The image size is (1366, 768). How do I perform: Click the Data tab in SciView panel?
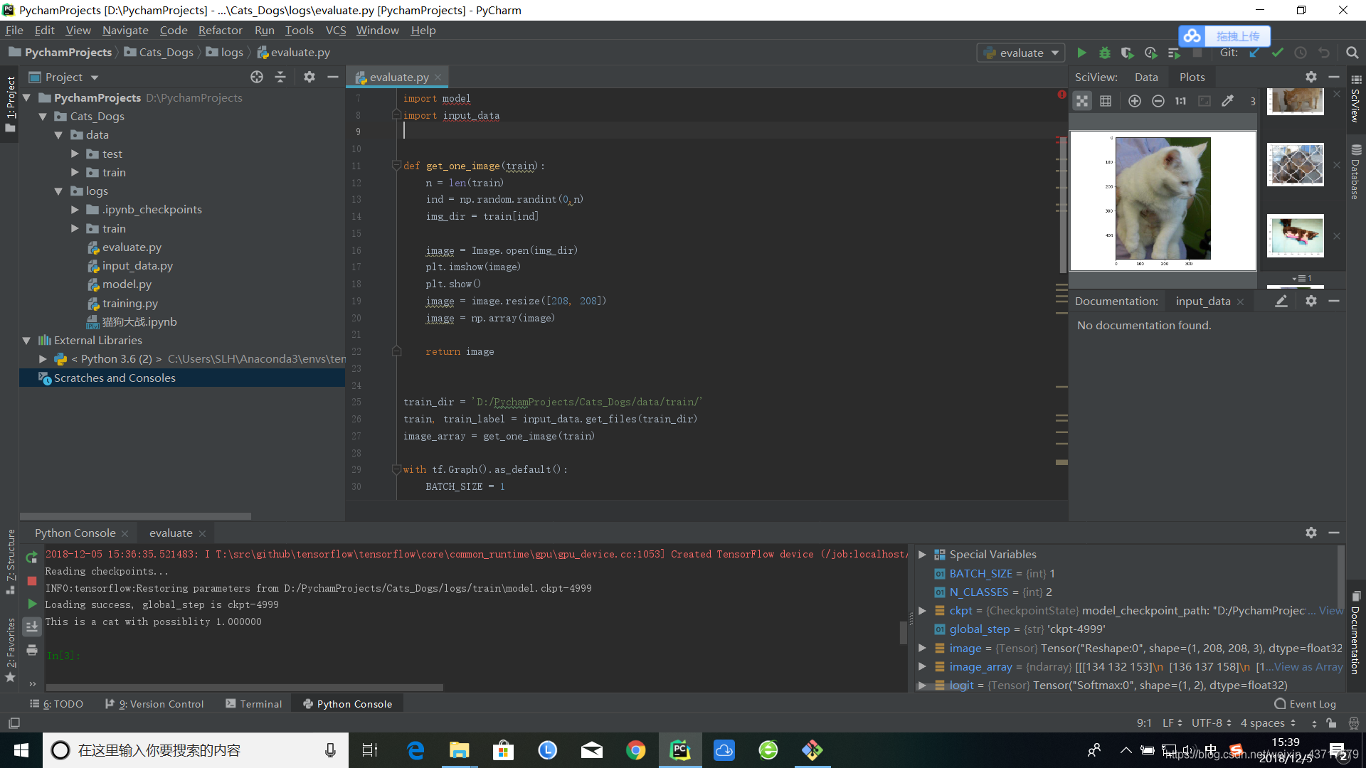[x=1145, y=77]
